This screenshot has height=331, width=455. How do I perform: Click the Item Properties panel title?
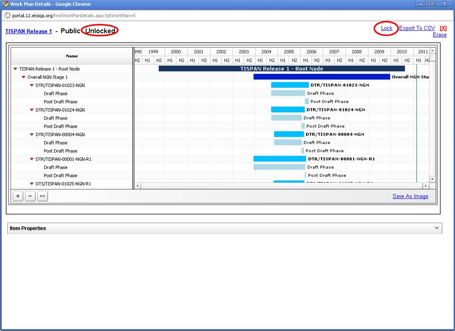[28, 228]
